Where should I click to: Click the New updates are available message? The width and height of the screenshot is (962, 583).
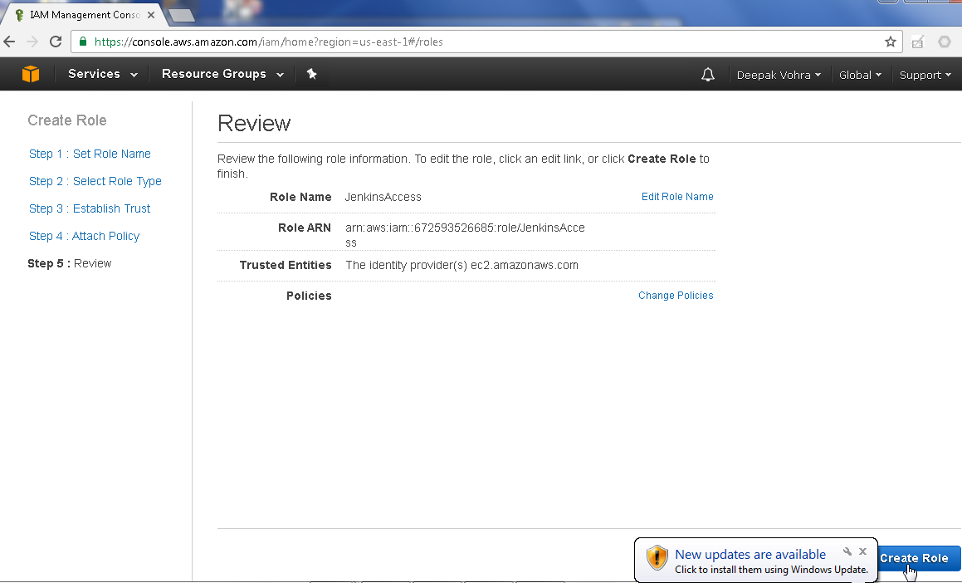(750, 555)
